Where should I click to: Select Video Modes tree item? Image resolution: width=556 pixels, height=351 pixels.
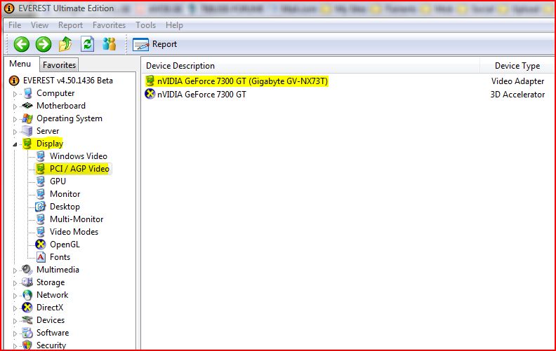coord(74,232)
